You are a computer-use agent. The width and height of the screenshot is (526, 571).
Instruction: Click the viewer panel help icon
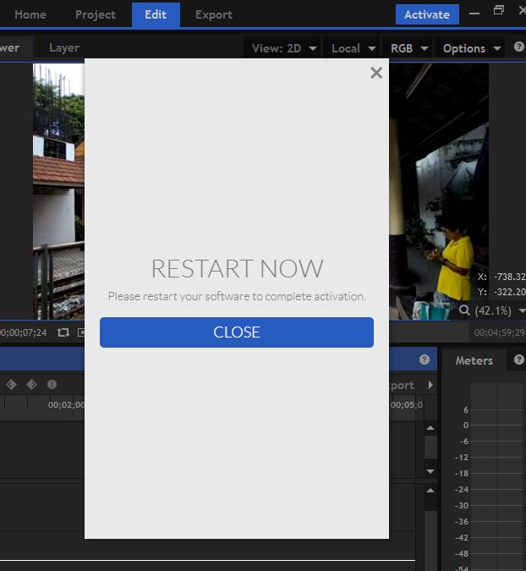(x=518, y=47)
